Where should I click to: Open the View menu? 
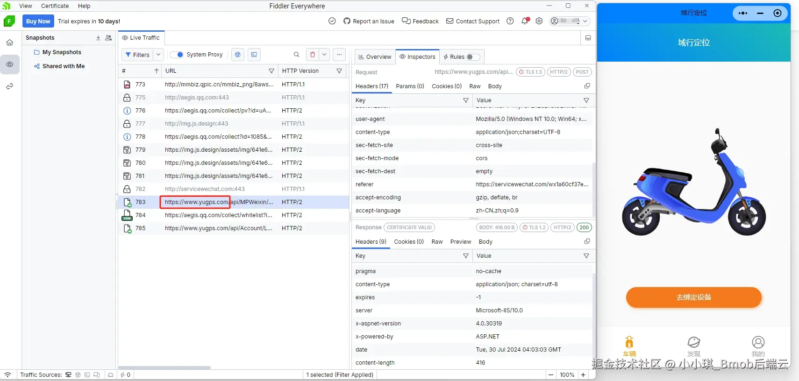click(x=26, y=6)
